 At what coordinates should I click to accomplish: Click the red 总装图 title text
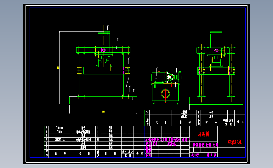[x=203, y=134]
